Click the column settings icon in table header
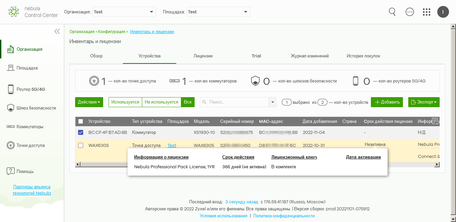The image size is (456, 222). click(435, 121)
